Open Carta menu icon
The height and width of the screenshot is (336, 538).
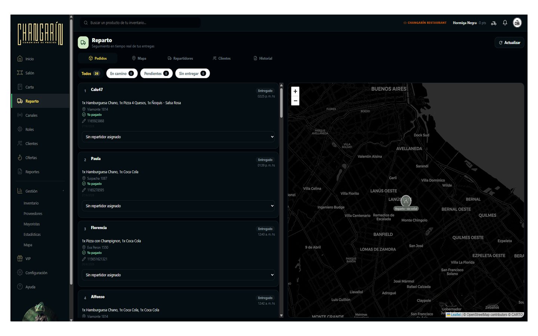pos(20,87)
